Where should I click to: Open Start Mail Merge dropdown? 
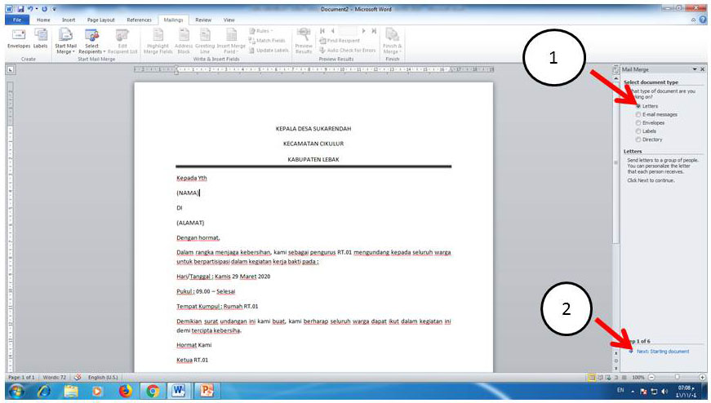coord(66,42)
